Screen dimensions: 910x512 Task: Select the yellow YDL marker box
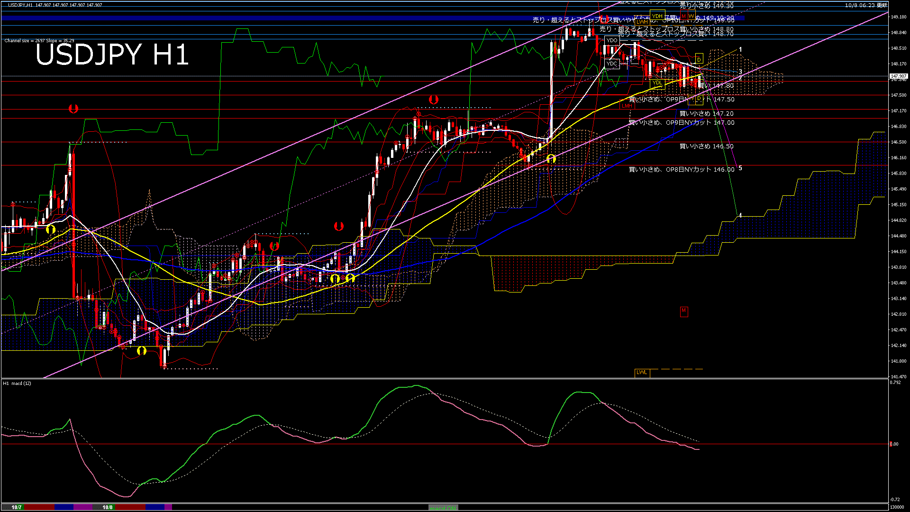coord(657,82)
